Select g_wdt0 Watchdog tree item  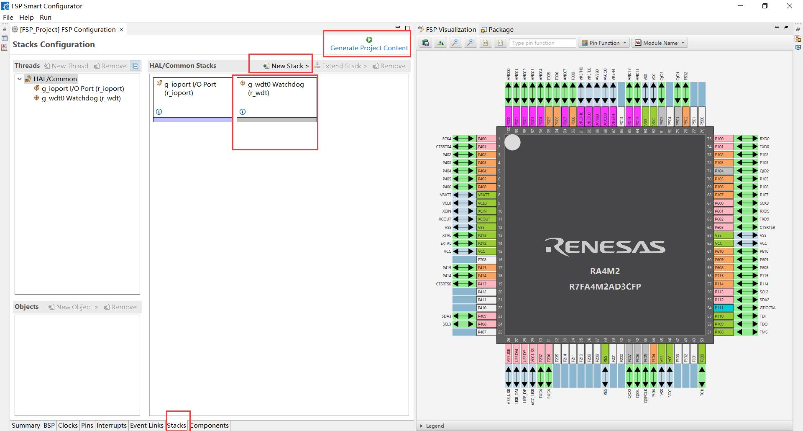coord(78,98)
